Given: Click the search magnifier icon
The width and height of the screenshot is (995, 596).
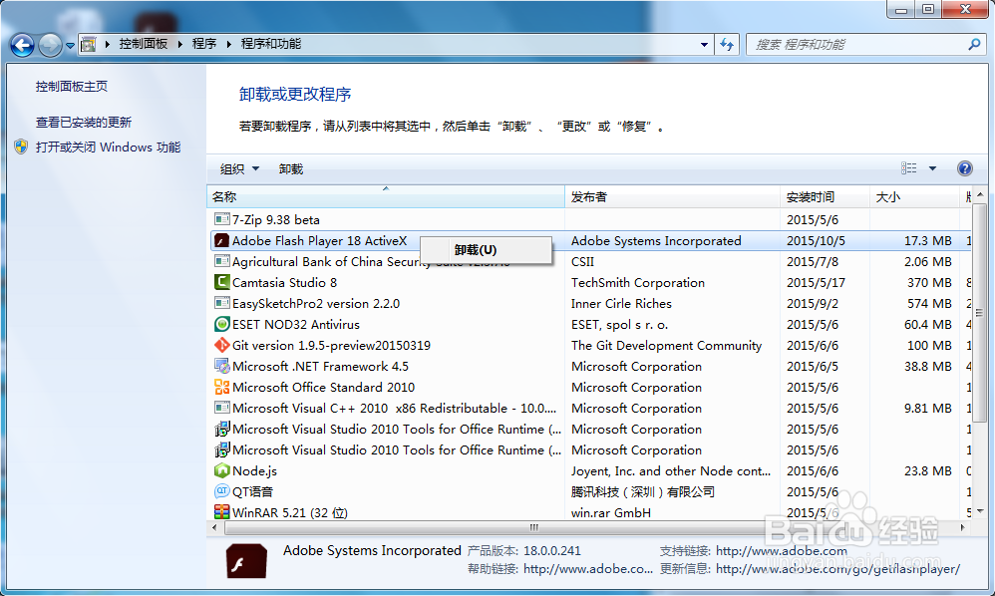Looking at the screenshot, I should (975, 45).
